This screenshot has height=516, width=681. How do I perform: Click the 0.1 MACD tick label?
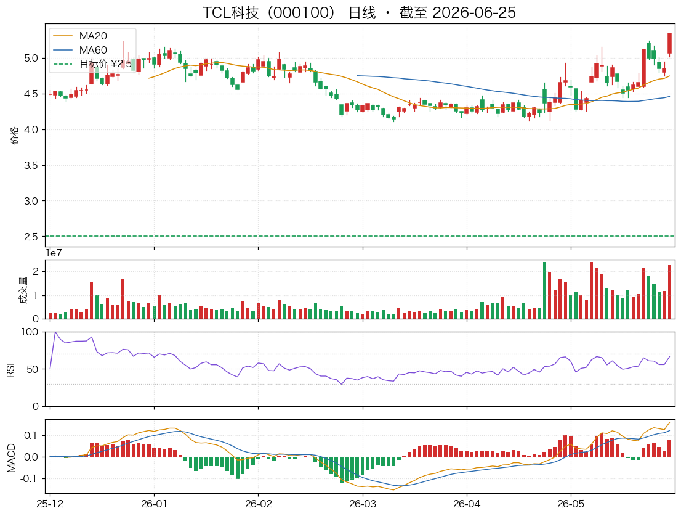click(31, 436)
